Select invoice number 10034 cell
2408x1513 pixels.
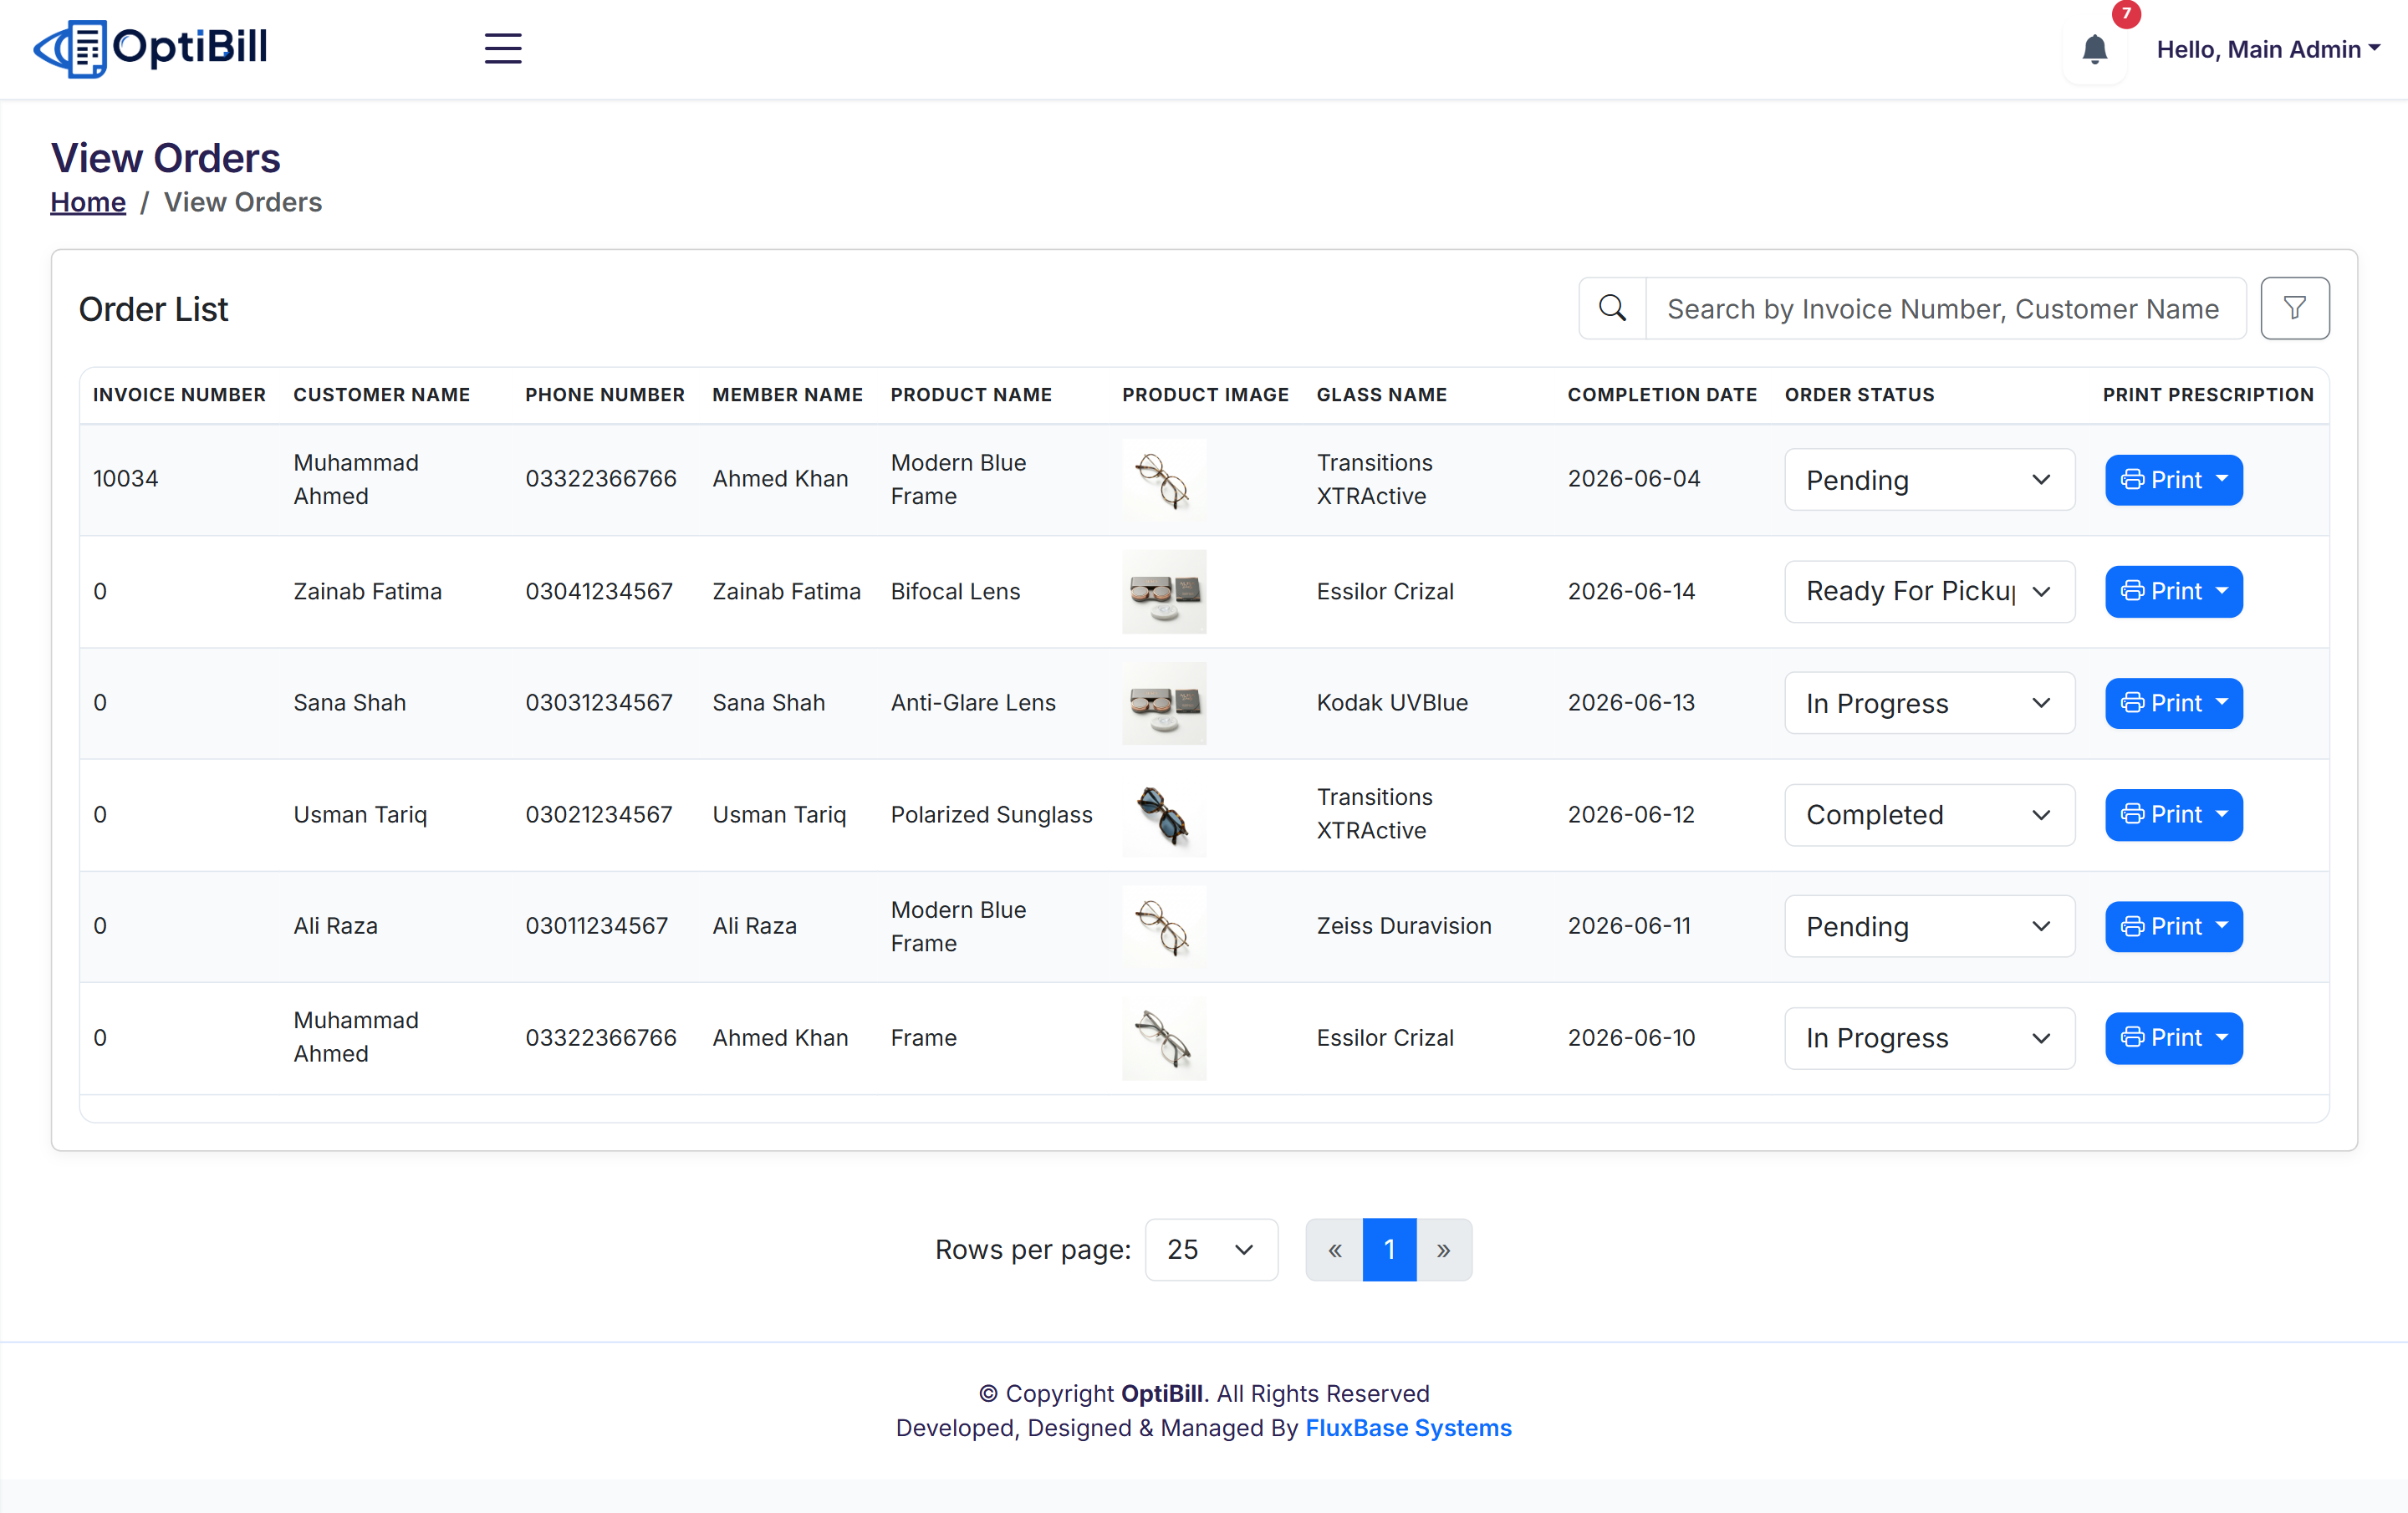(126, 479)
